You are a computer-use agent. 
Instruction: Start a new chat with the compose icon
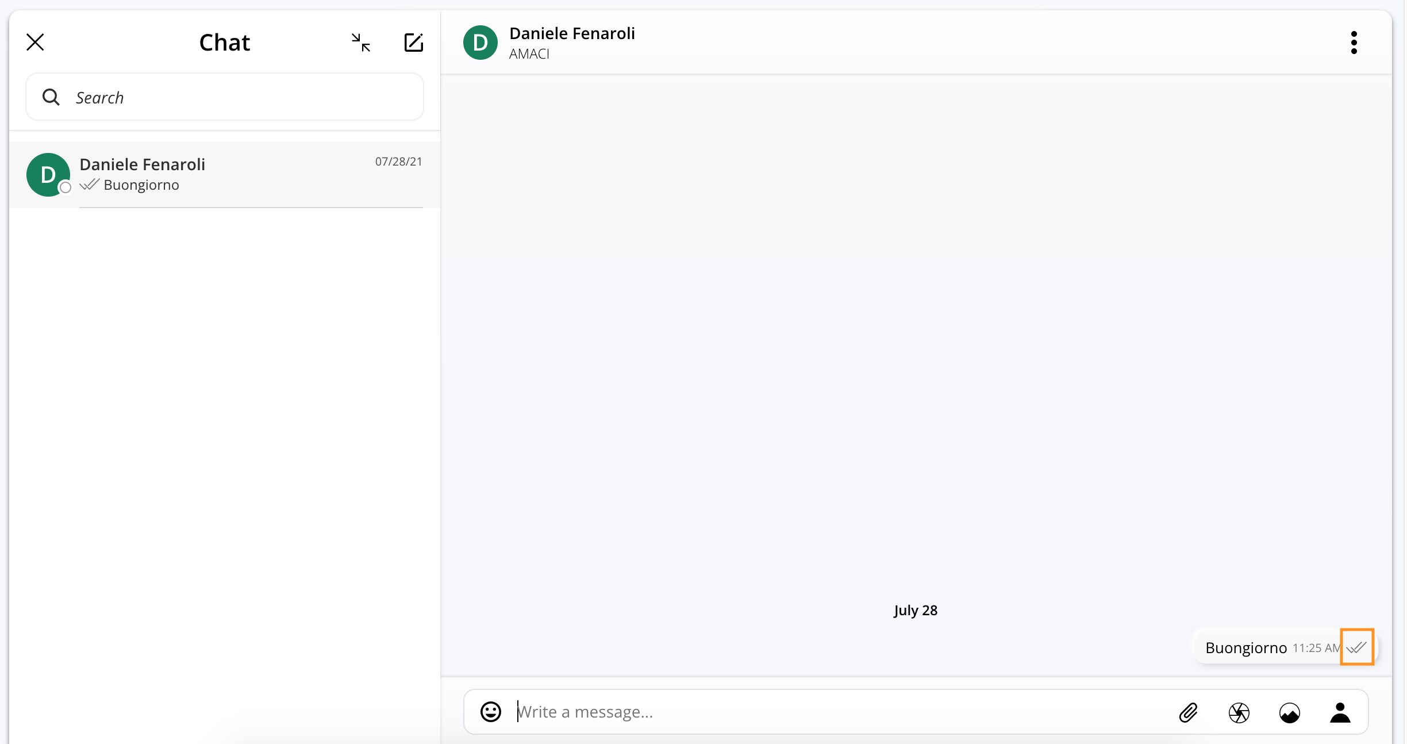click(x=414, y=42)
